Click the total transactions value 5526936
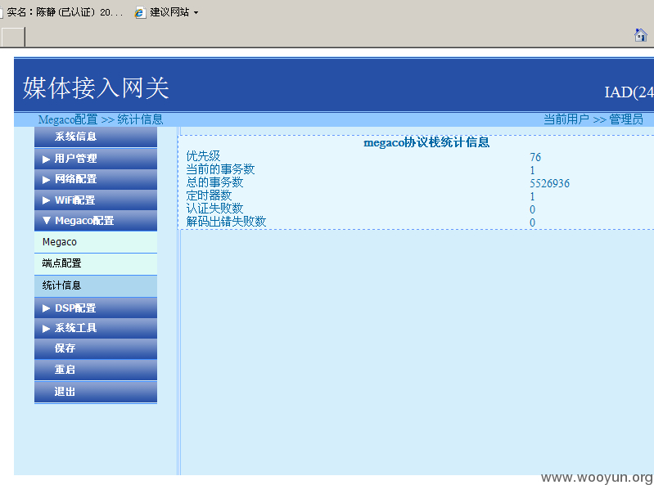The image size is (654, 485). 549,184
